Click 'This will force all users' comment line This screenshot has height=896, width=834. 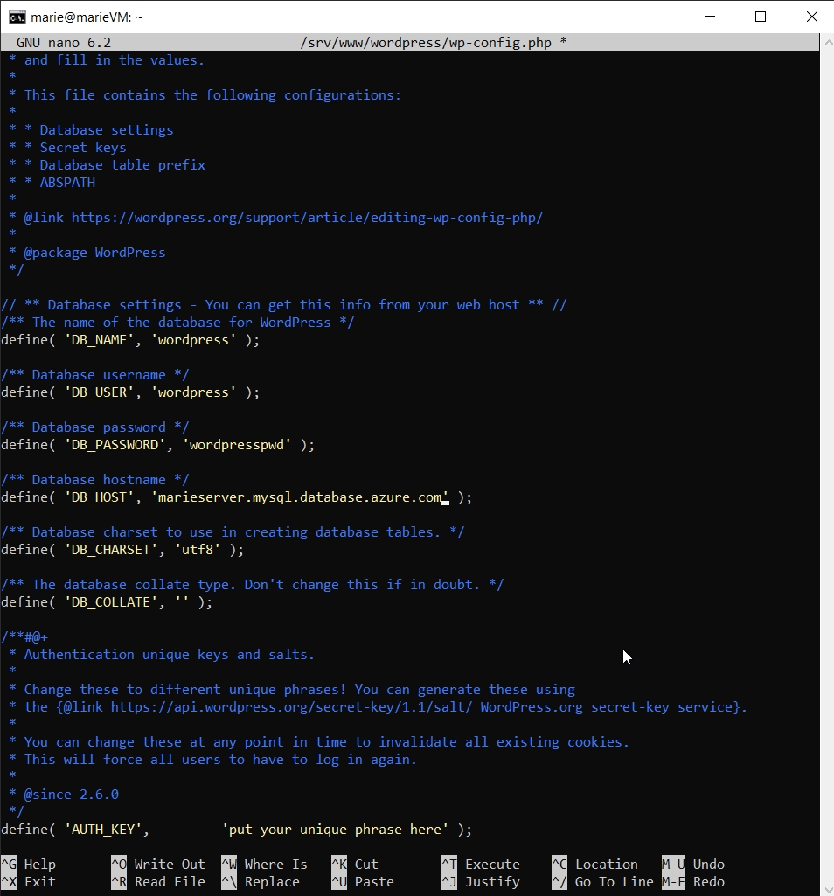[x=213, y=760]
